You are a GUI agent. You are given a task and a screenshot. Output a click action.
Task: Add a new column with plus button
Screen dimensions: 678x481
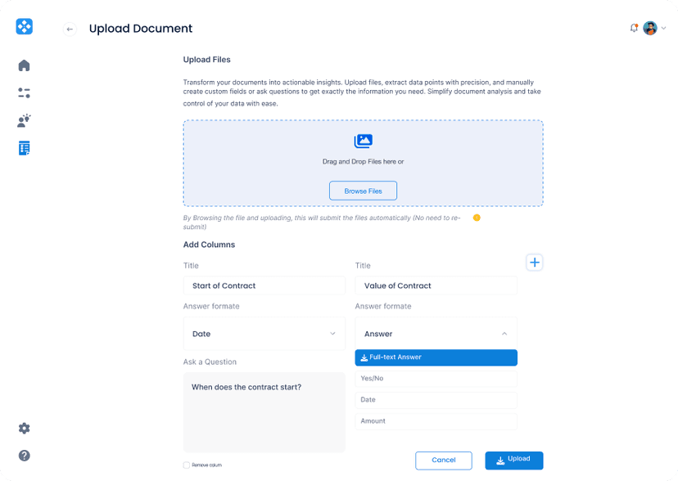535,263
